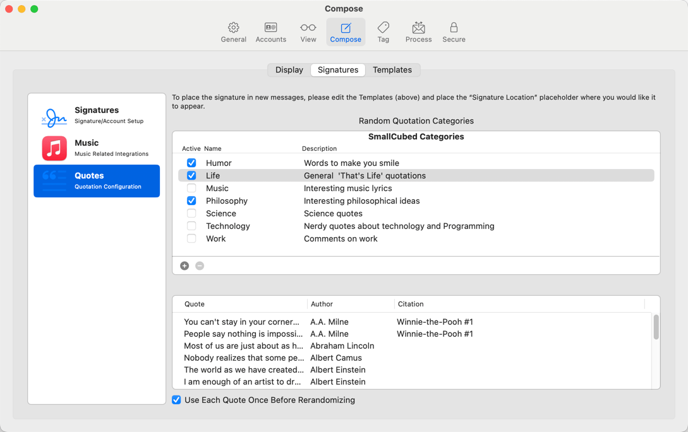
Task: Sort quotes by Citation column header
Action: coord(411,304)
